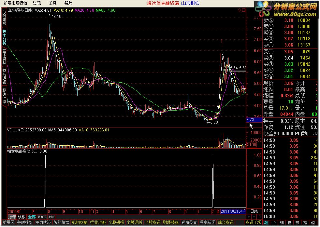Click the 山东钢铁(日线) chart title
The width and height of the screenshot is (320, 227).
(x=21, y=10)
